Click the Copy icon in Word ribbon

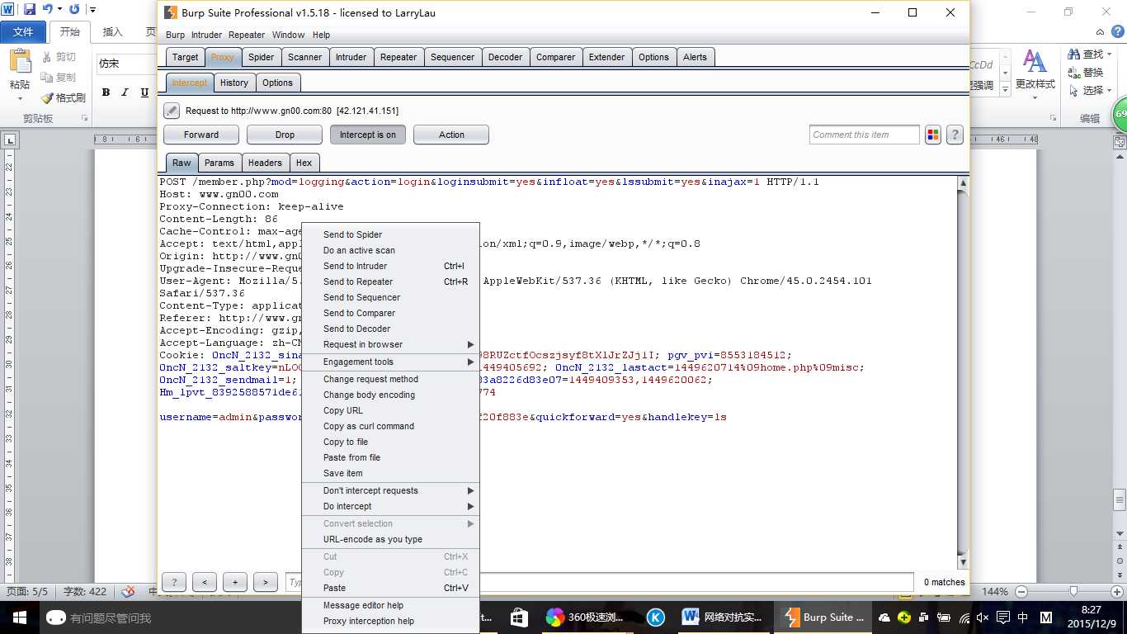pos(46,77)
